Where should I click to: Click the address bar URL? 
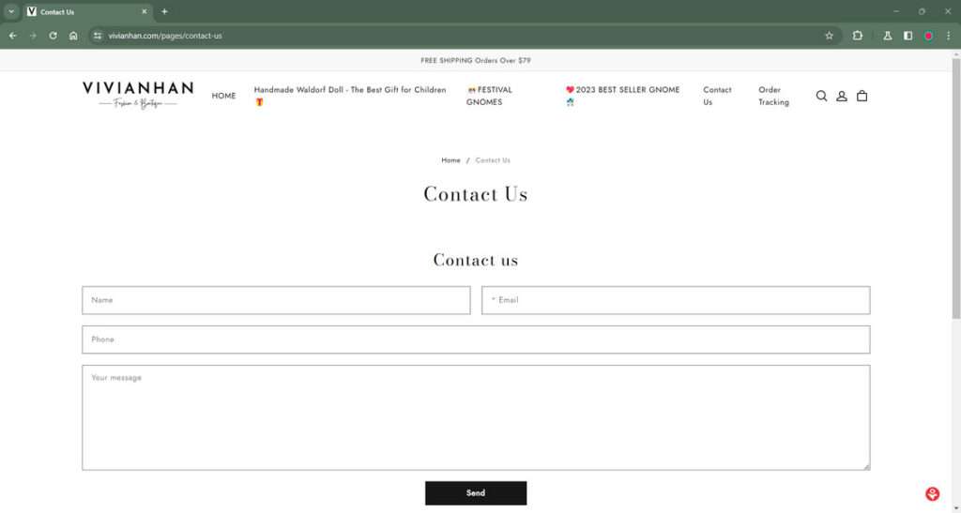(x=165, y=36)
